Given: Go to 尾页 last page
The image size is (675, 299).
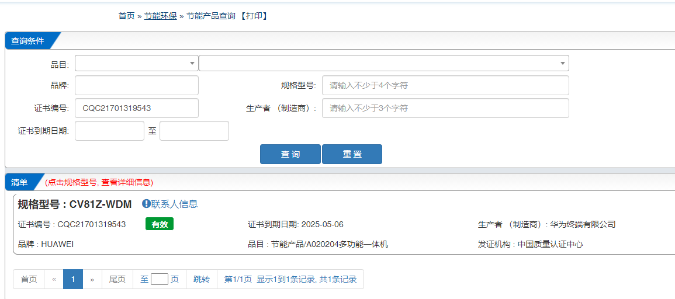Looking at the screenshot, I should (x=117, y=279).
